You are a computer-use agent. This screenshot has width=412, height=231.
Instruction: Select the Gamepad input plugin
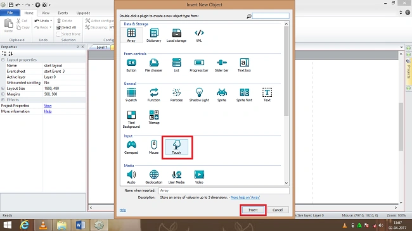pyautogui.click(x=131, y=147)
